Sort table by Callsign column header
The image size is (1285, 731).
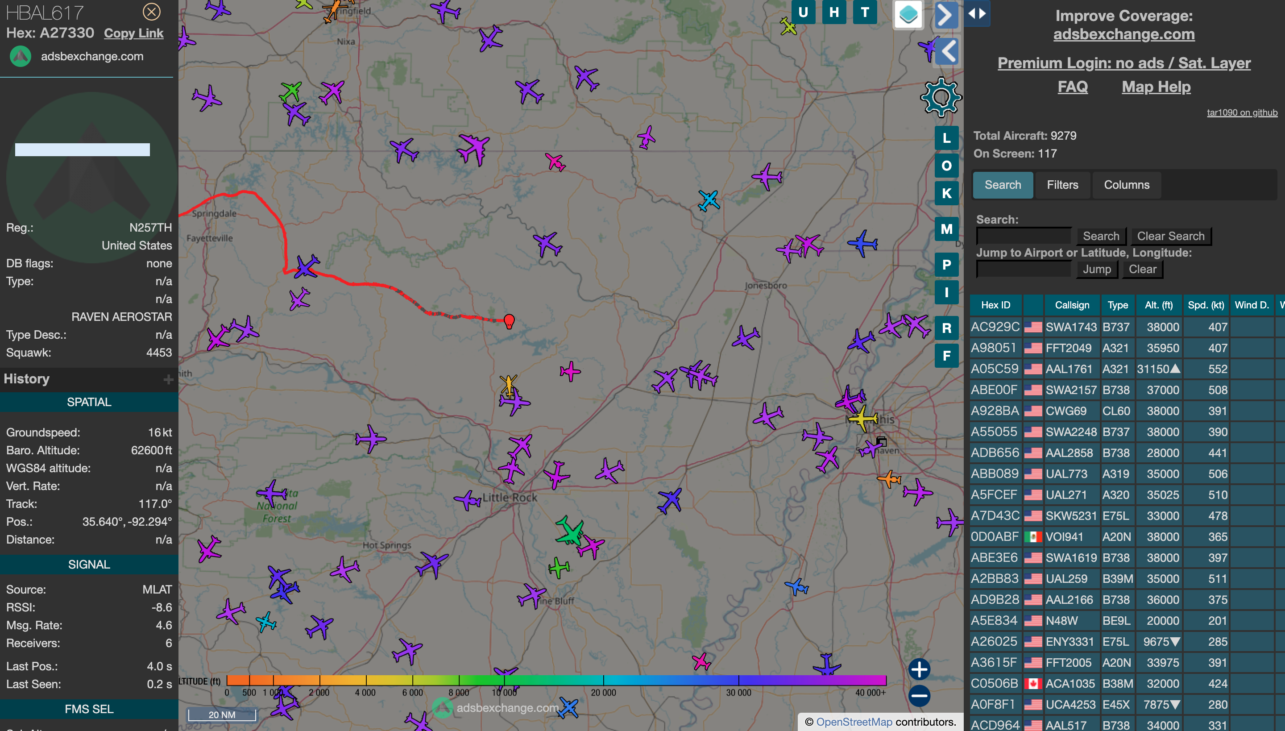tap(1072, 305)
